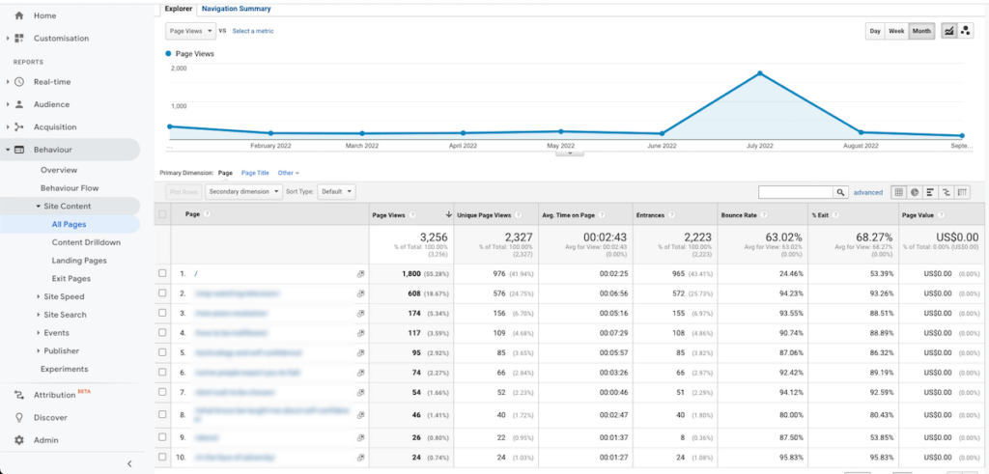The image size is (989, 474).
Task: Open the Page Views metric dropdown
Action: pos(190,31)
